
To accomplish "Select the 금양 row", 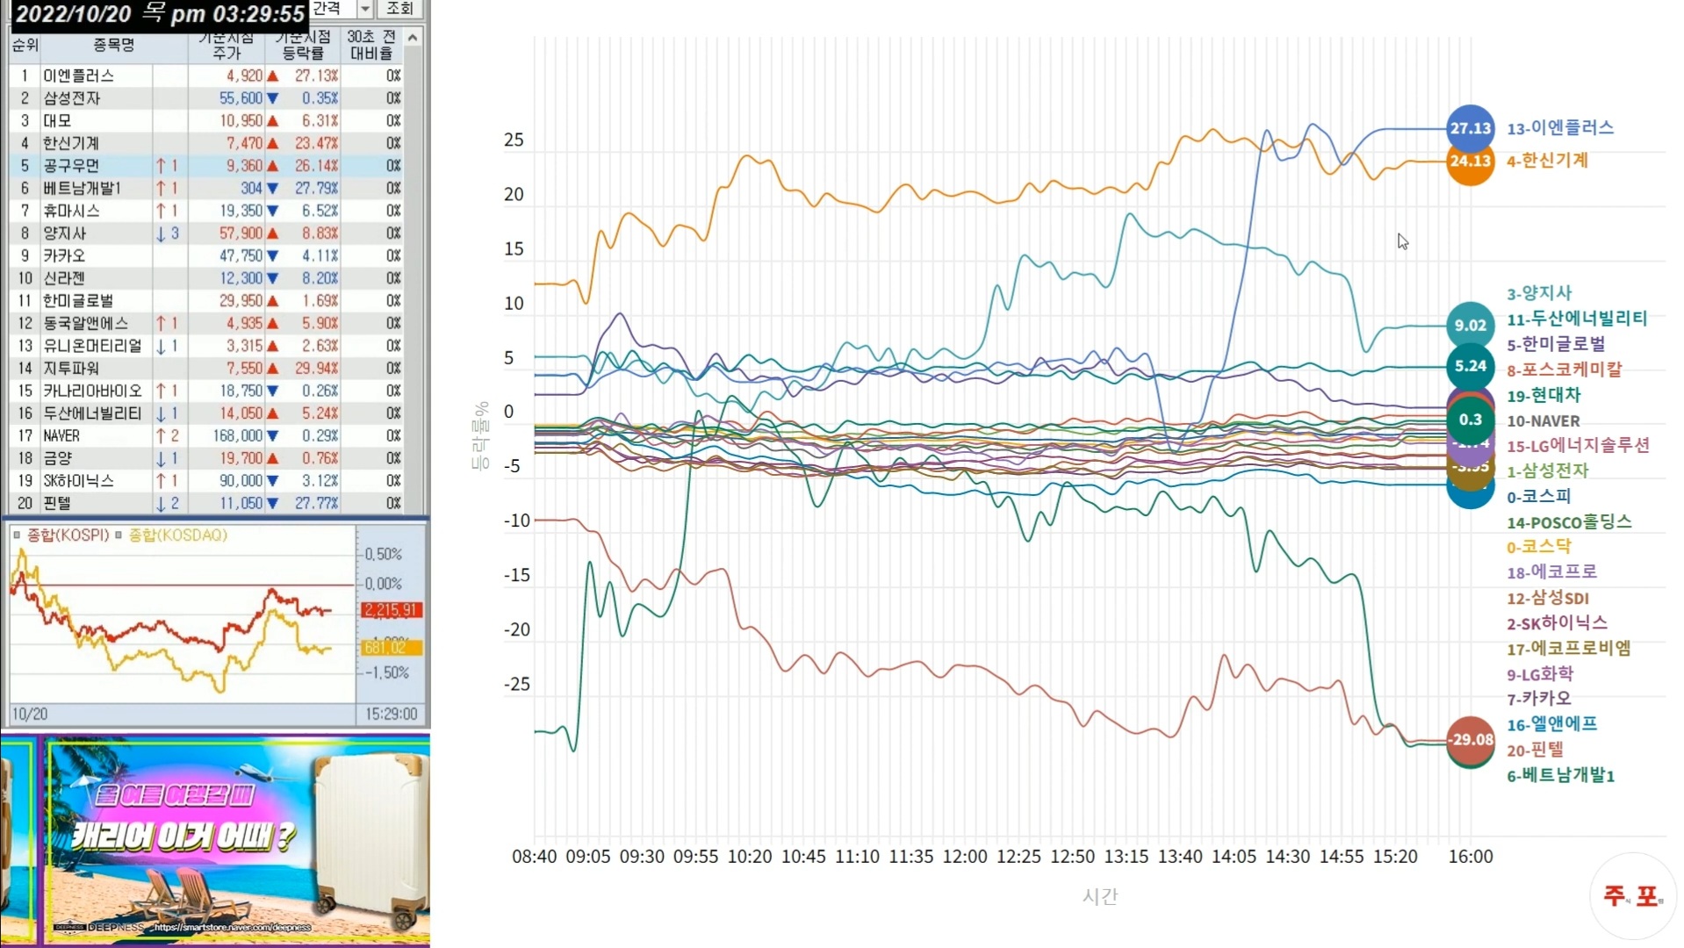I will [x=206, y=459].
